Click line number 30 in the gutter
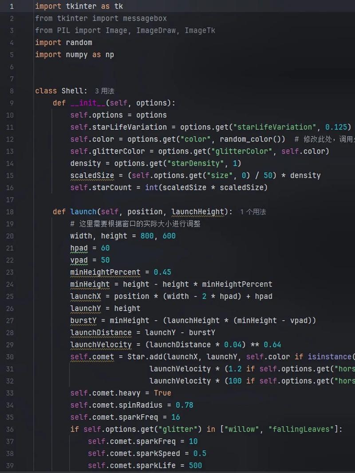The height and width of the screenshot is (473, 355). pos(10,356)
